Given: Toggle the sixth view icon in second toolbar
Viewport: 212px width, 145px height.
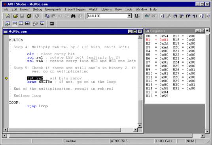Looking at the screenshot, I should [42, 24].
